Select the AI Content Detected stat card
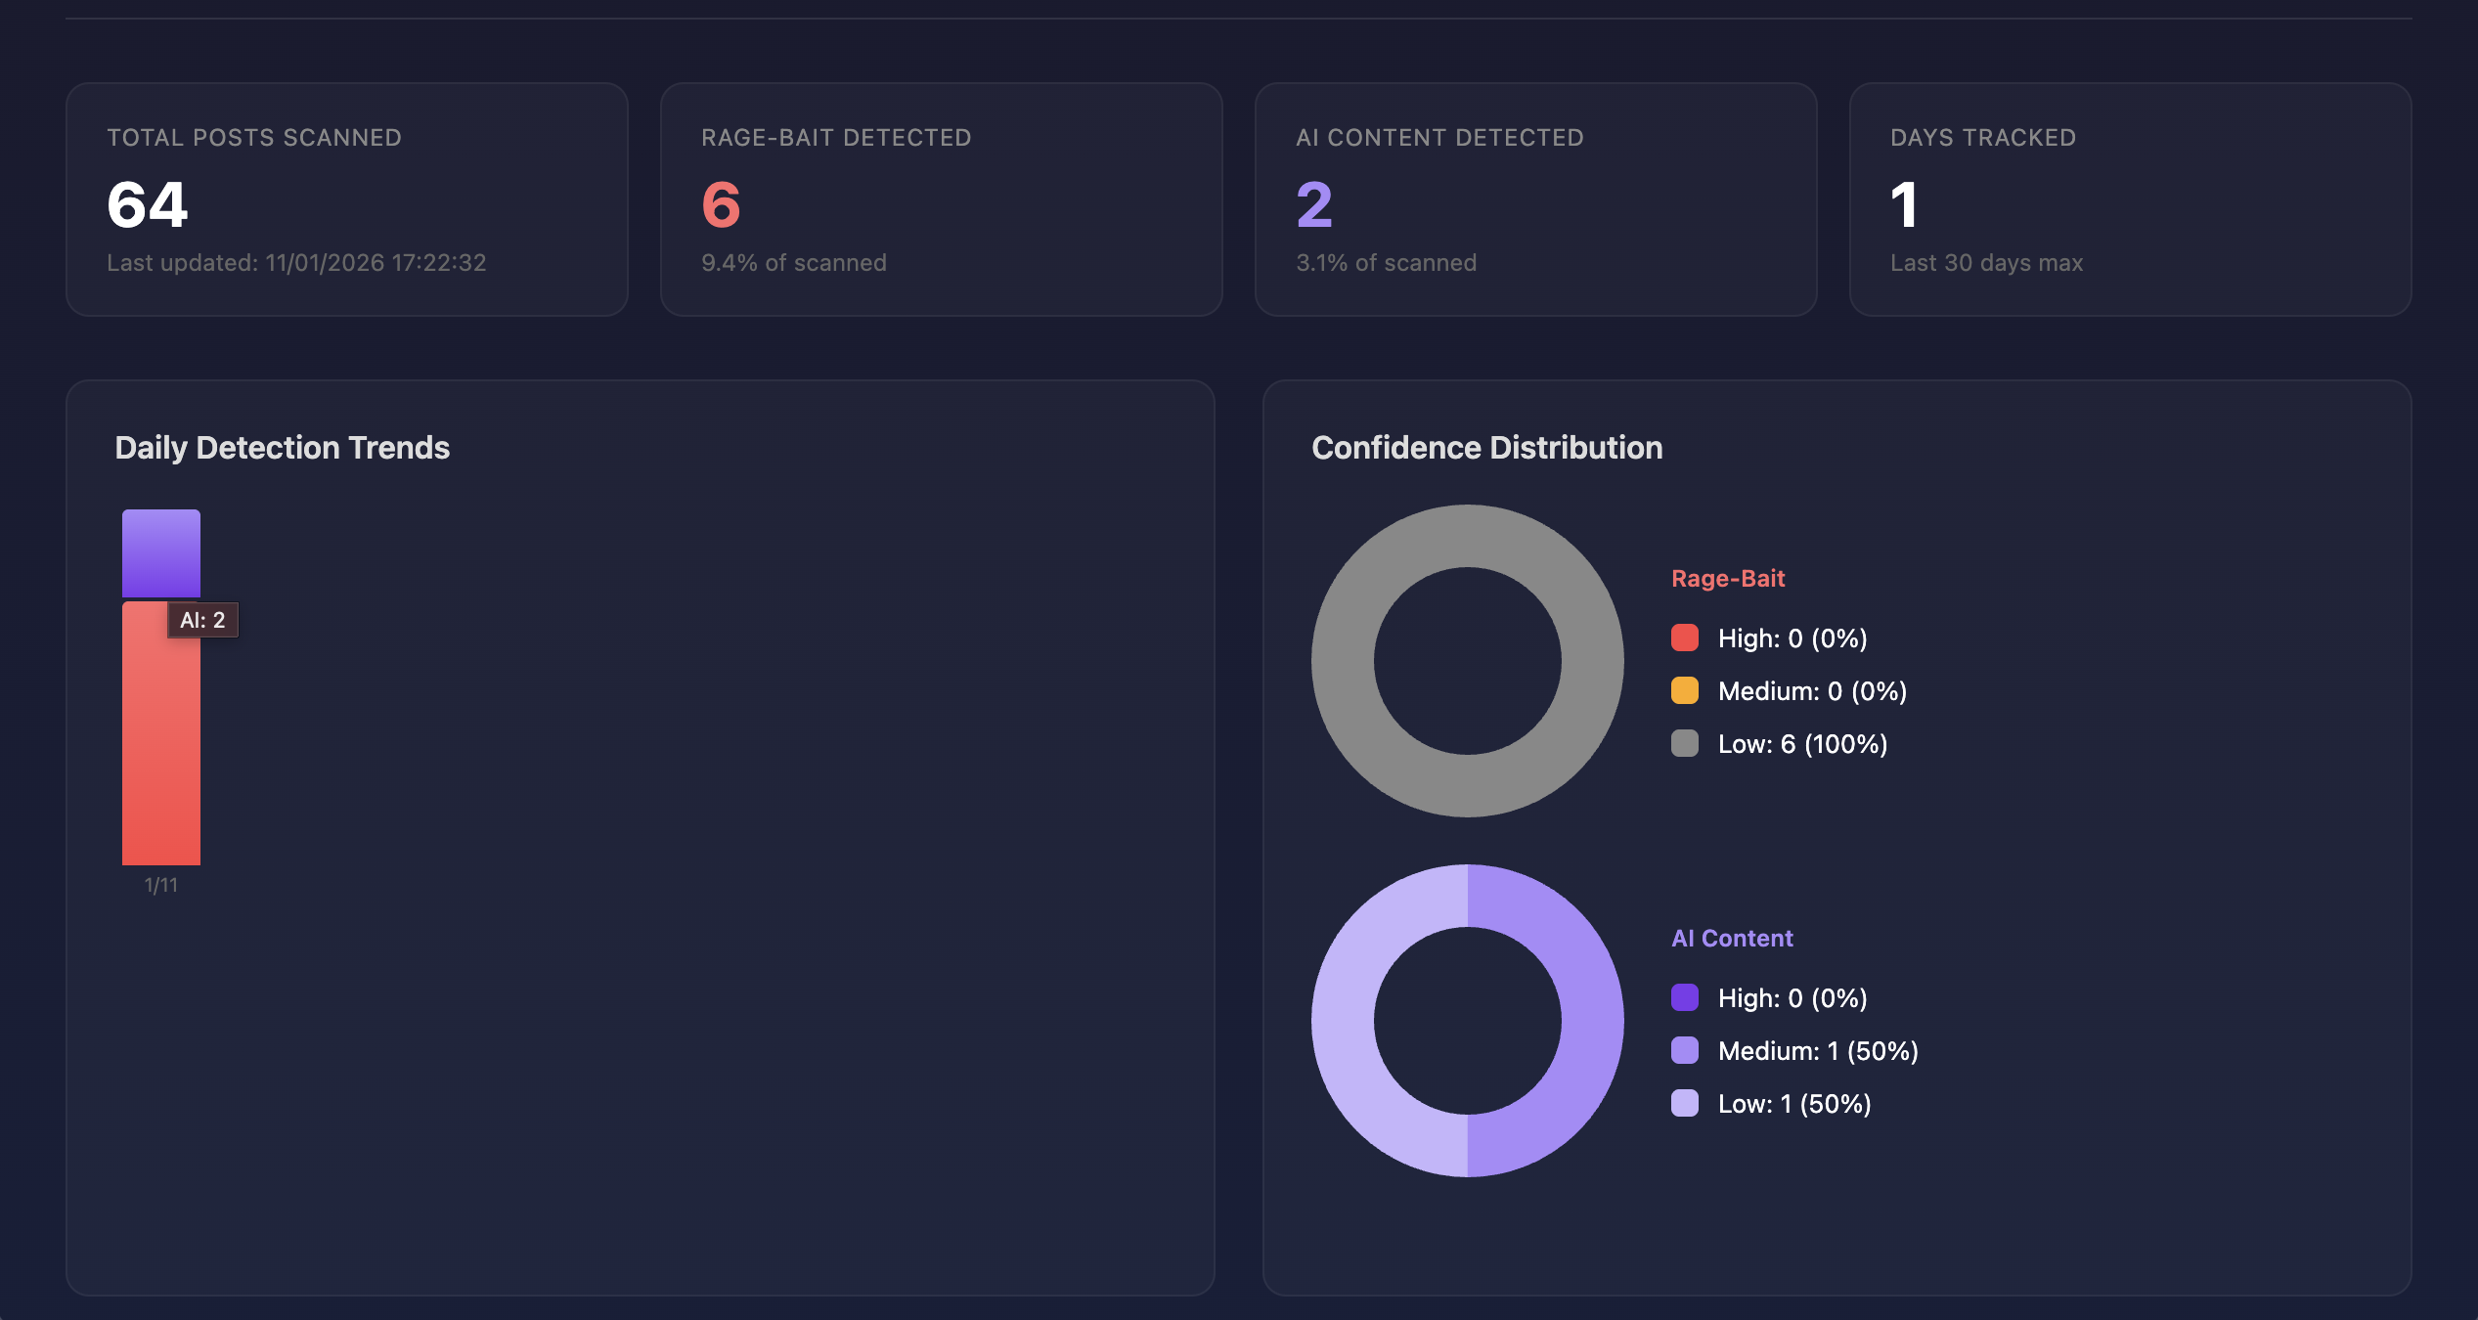 pos(1535,199)
